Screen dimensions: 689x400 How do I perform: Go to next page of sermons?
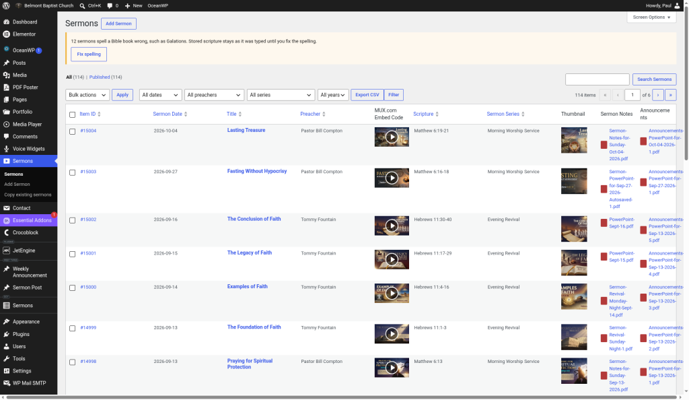658,95
